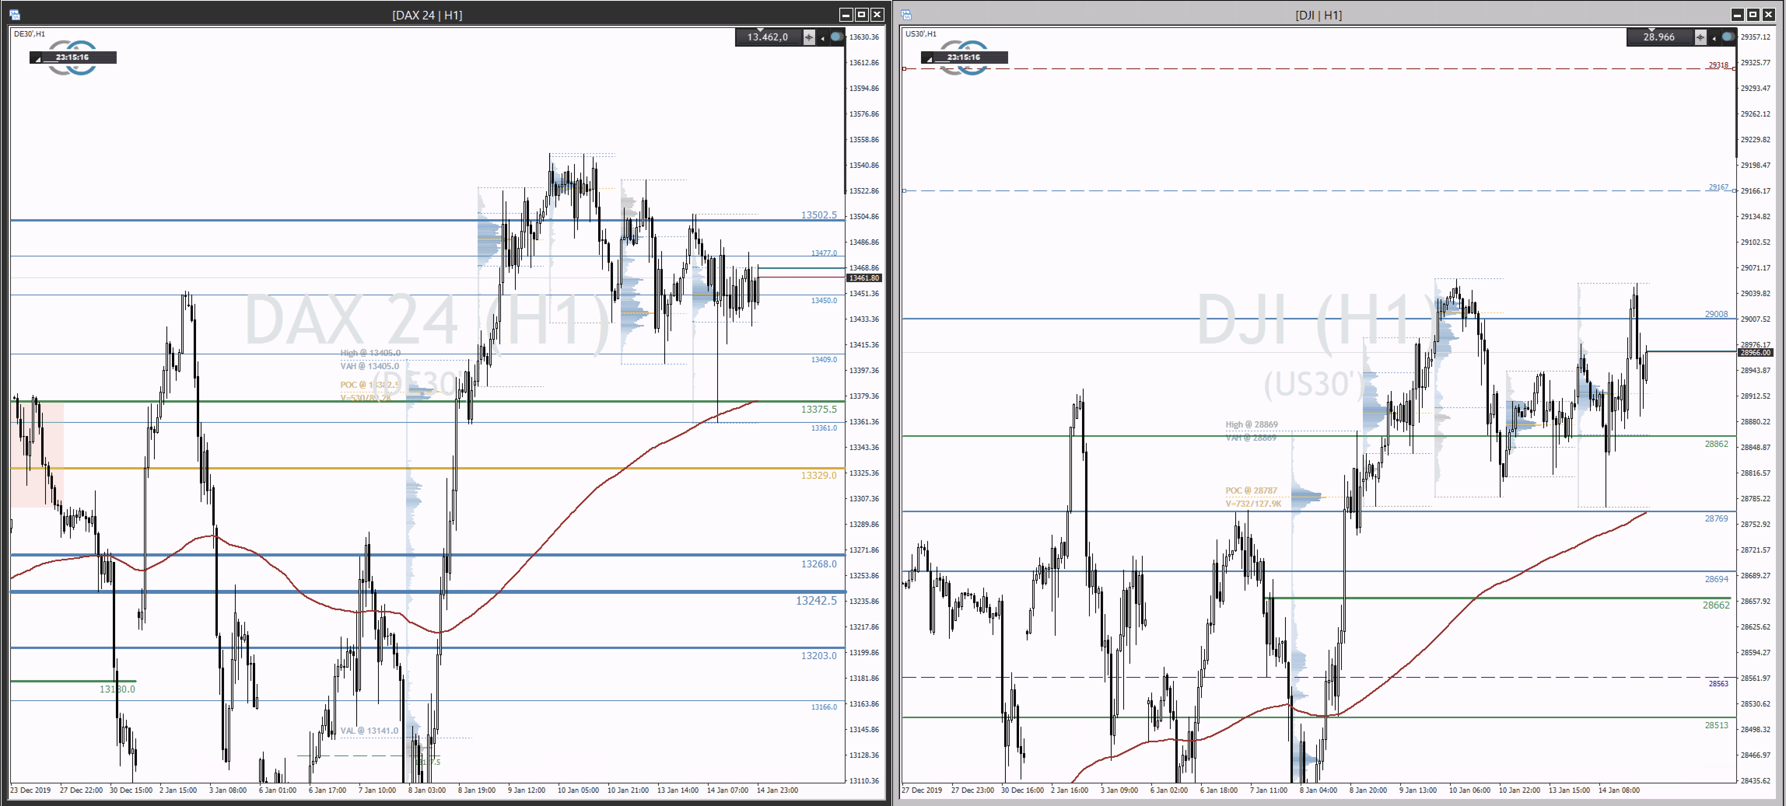Maximize the DAX 24 chart window
This screenshot has width=1786, height=806.
(x=862, y=14)
